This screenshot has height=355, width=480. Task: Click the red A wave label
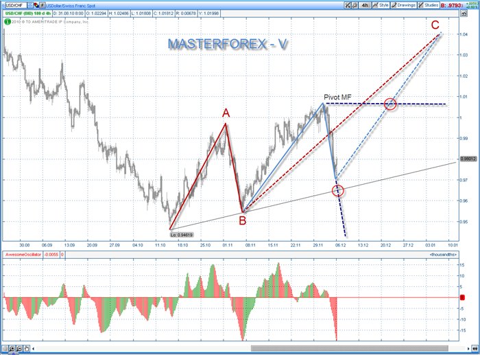tap(226, 113)
